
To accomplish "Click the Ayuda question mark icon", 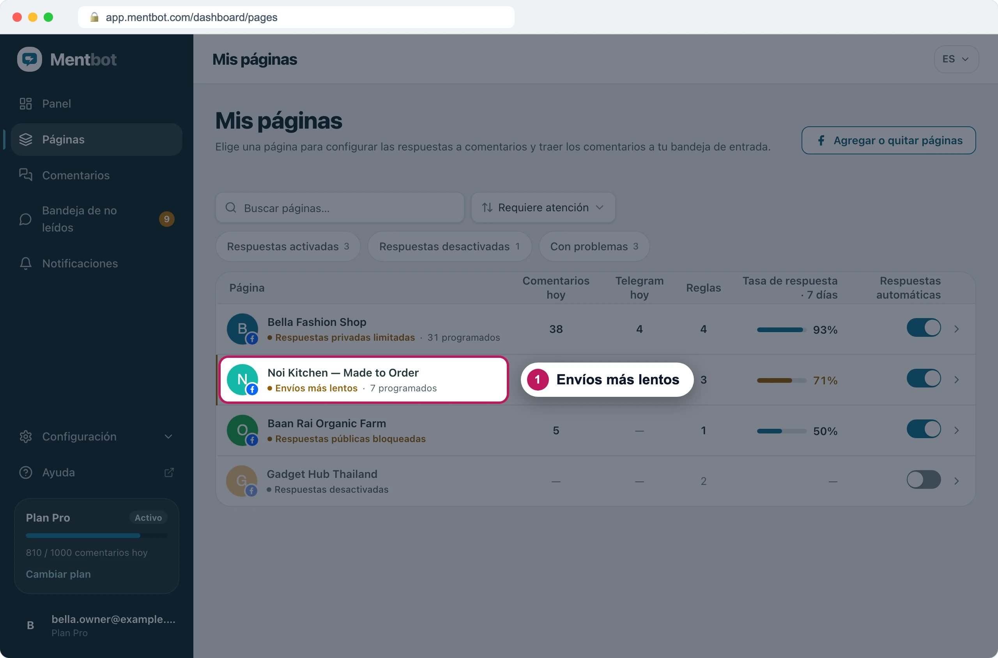I will [26, 472].
